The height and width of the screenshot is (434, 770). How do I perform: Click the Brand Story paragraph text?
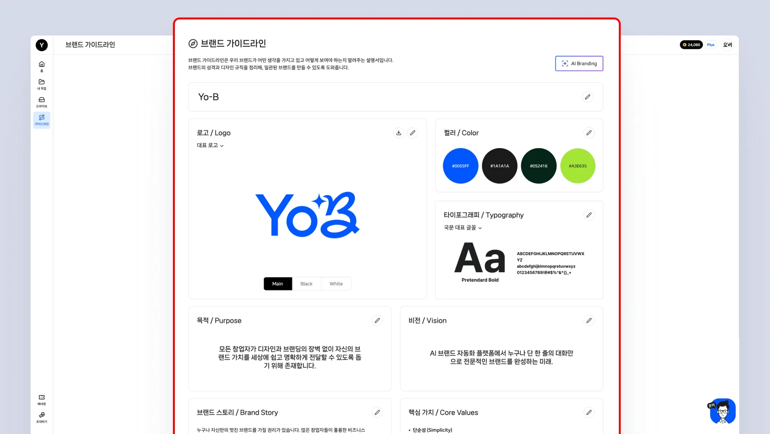click(x=281, y=430)
